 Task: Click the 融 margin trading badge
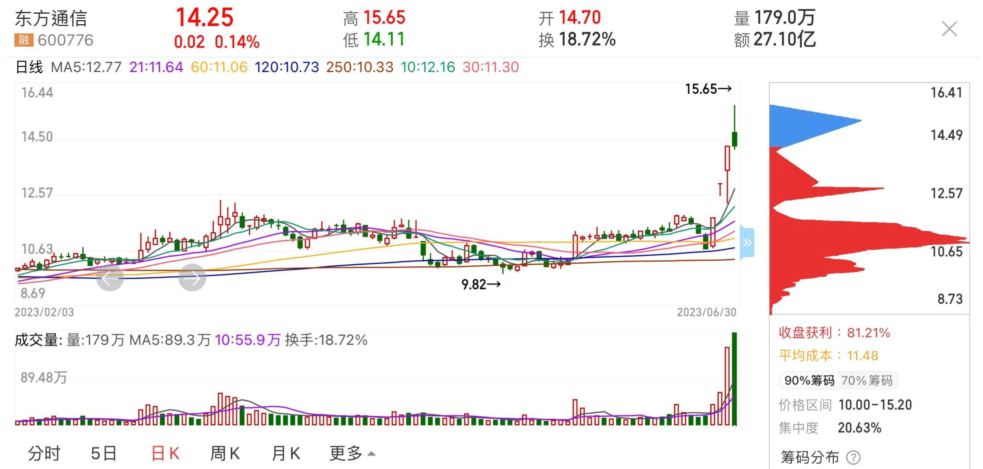23,40
